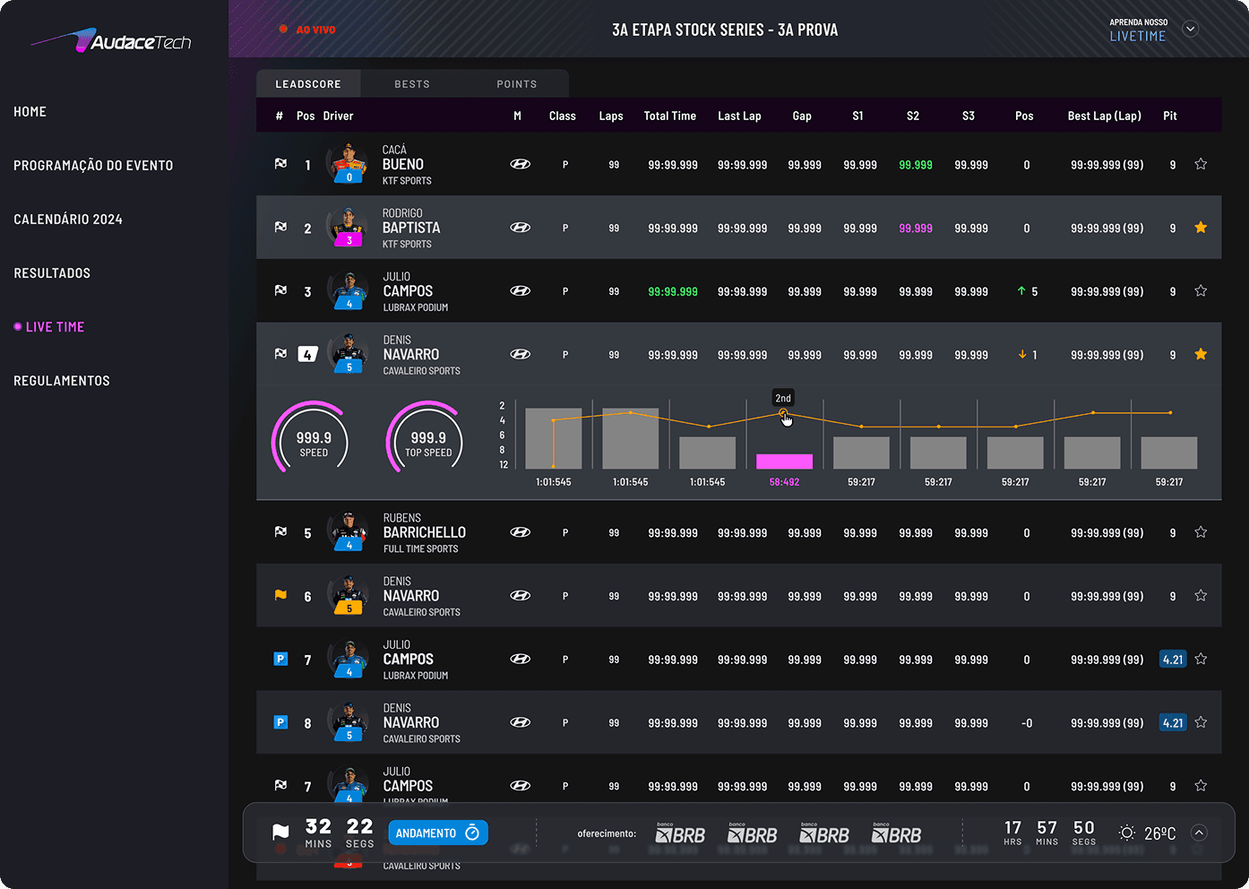Click the checkered flag icon beside Rubens Barrichello
This screenshot has height=889, width=1249.
[280, 531]
